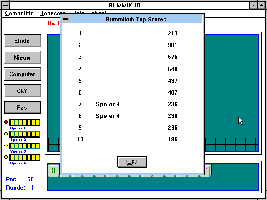Open the Help menu

pos(78,12)
